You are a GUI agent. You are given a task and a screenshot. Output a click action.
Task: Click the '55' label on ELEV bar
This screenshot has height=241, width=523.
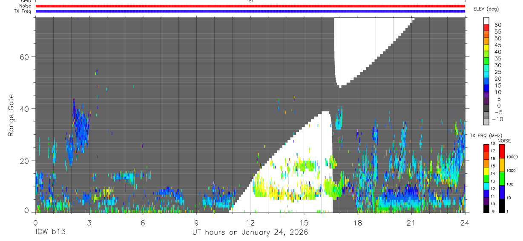[x=497, y=31]
